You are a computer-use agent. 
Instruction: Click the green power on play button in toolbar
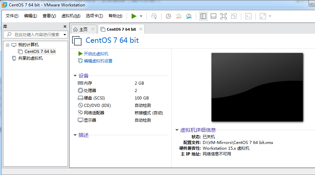pyautogui.click(x=134, y=16)
